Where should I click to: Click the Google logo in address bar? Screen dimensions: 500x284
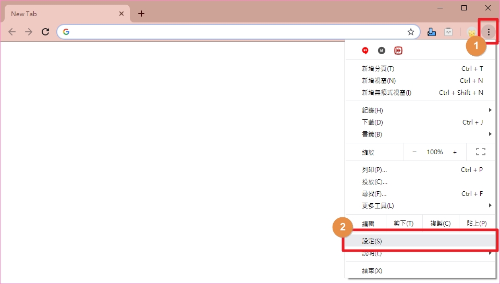[x=66, y=32]
